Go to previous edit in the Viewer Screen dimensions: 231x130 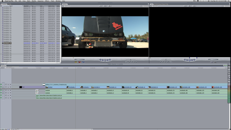(185, 60)
